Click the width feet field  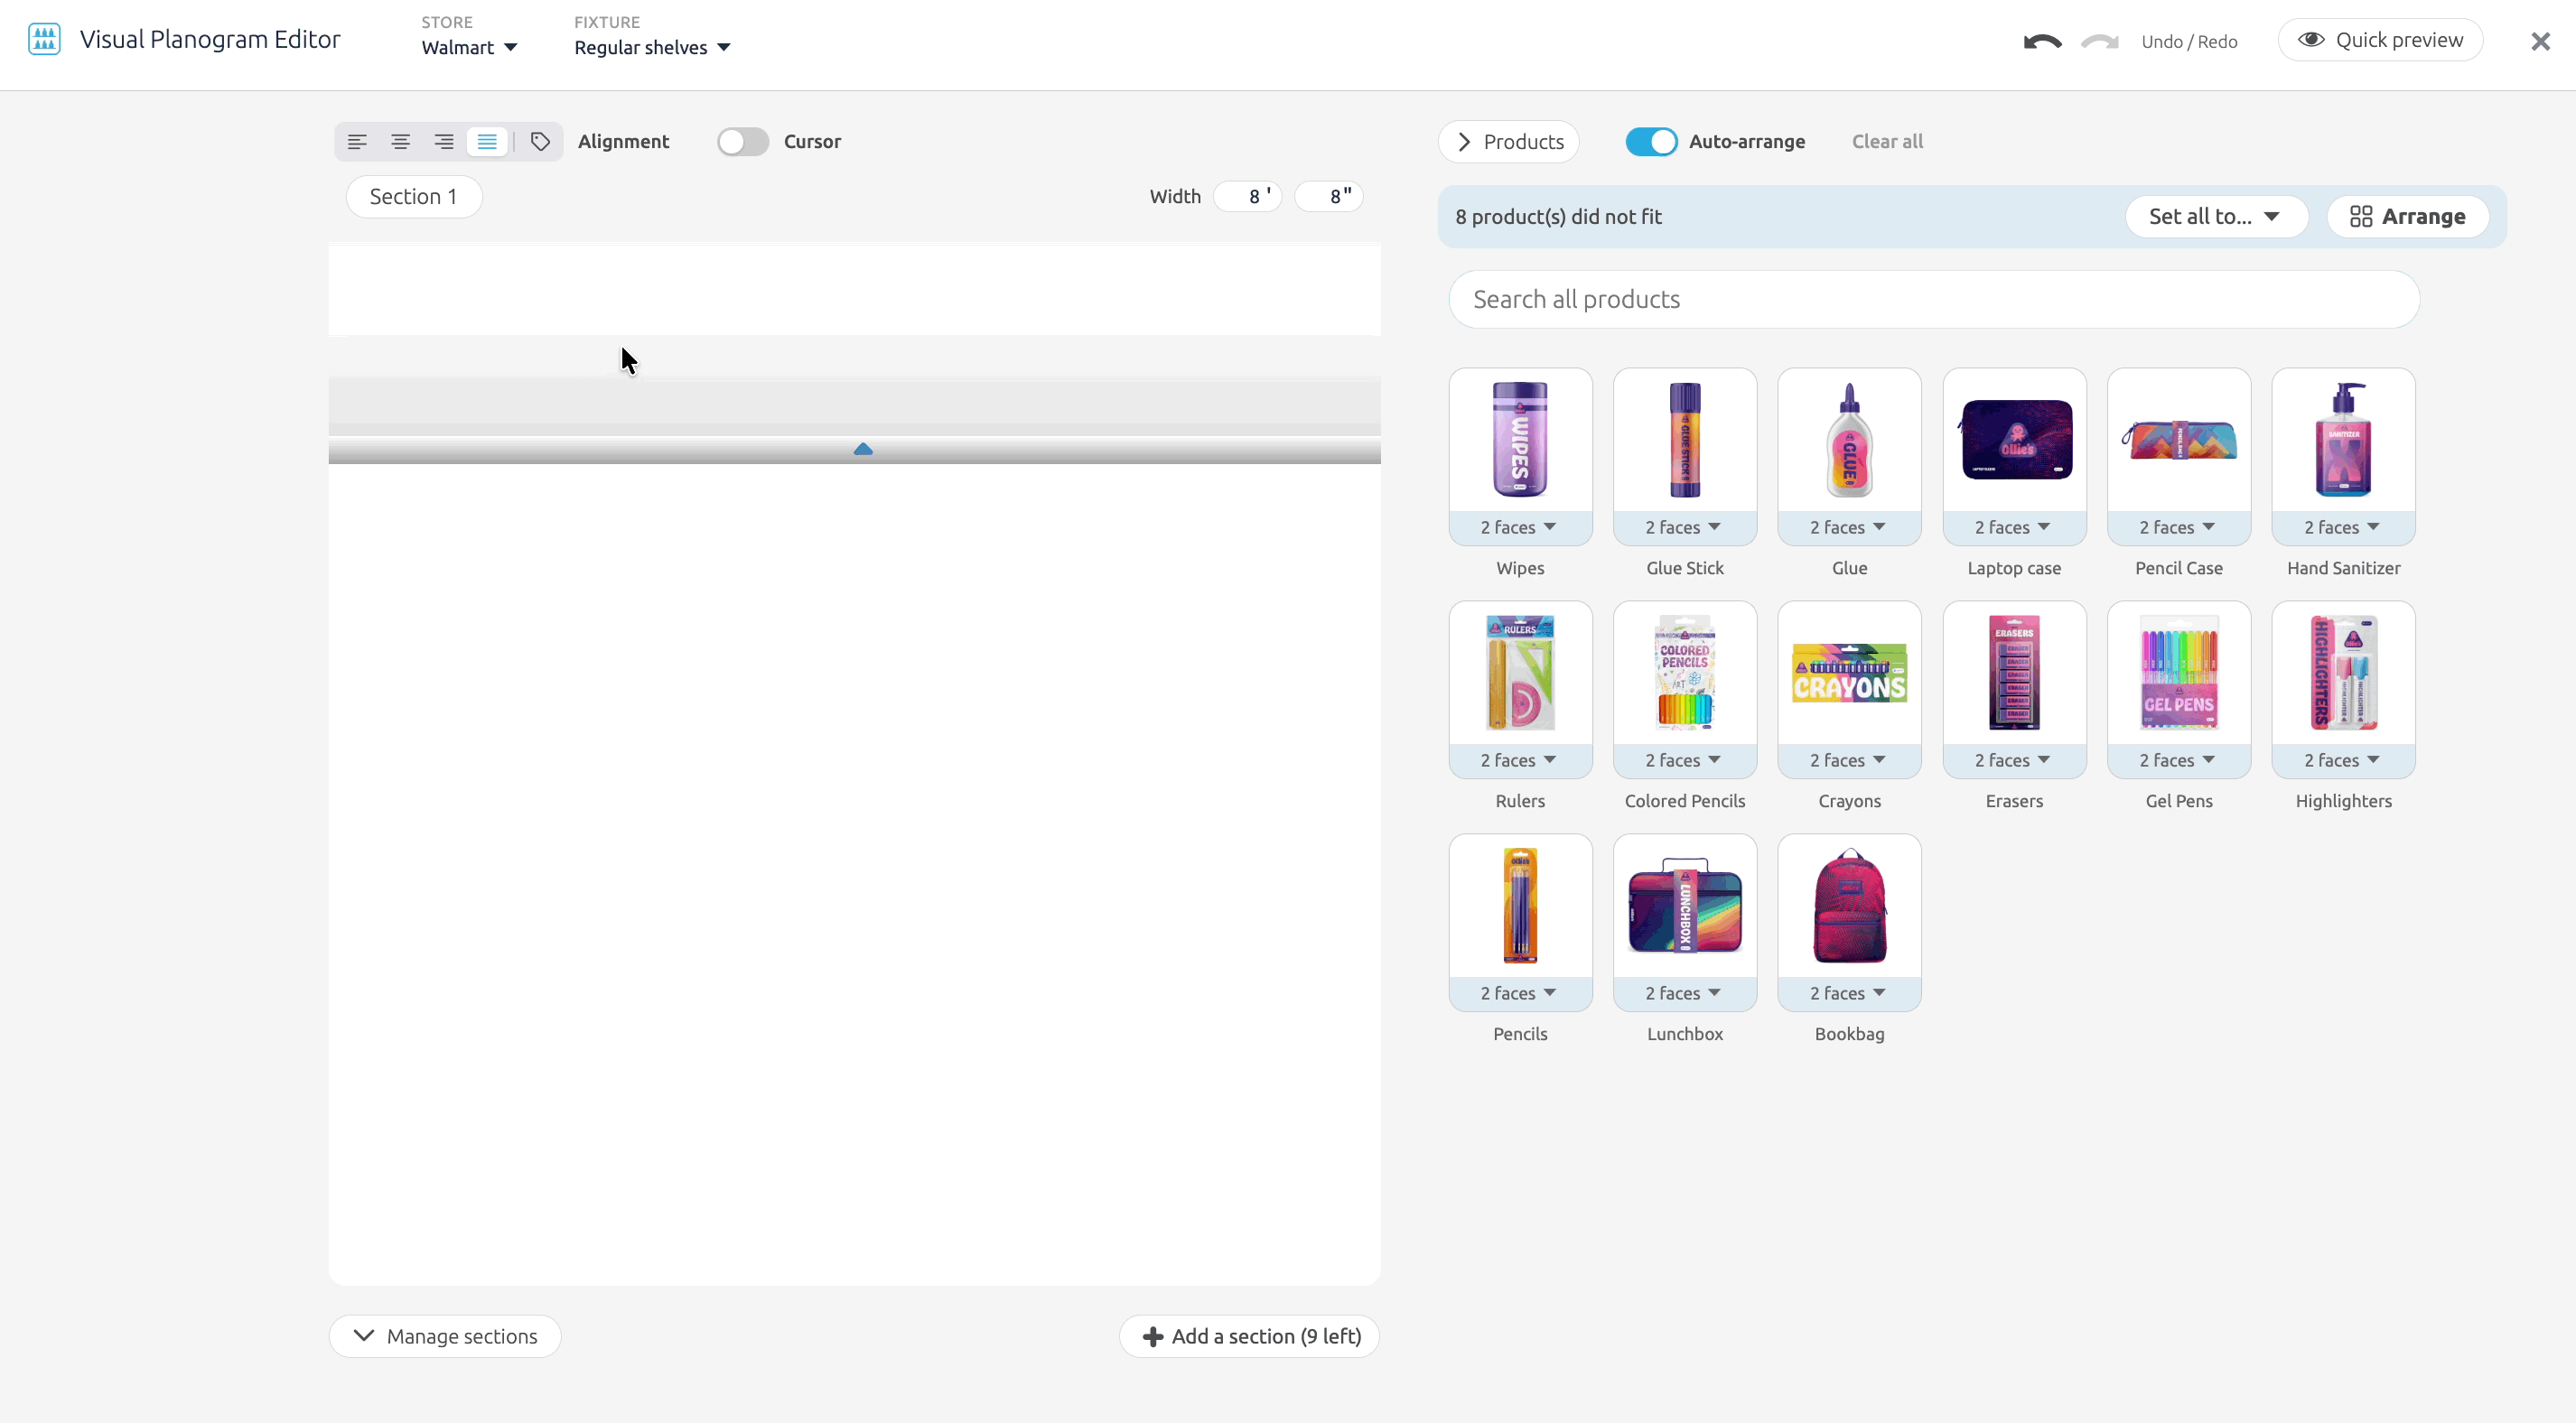1248,197
